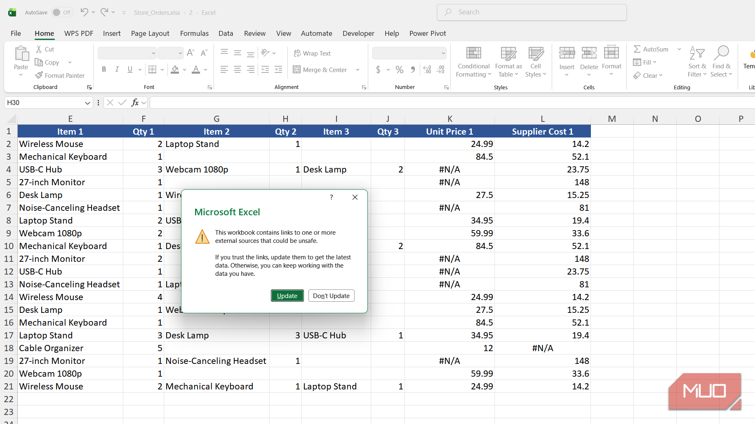Toggle Center horizontal alignment

(x=238, y=70)
